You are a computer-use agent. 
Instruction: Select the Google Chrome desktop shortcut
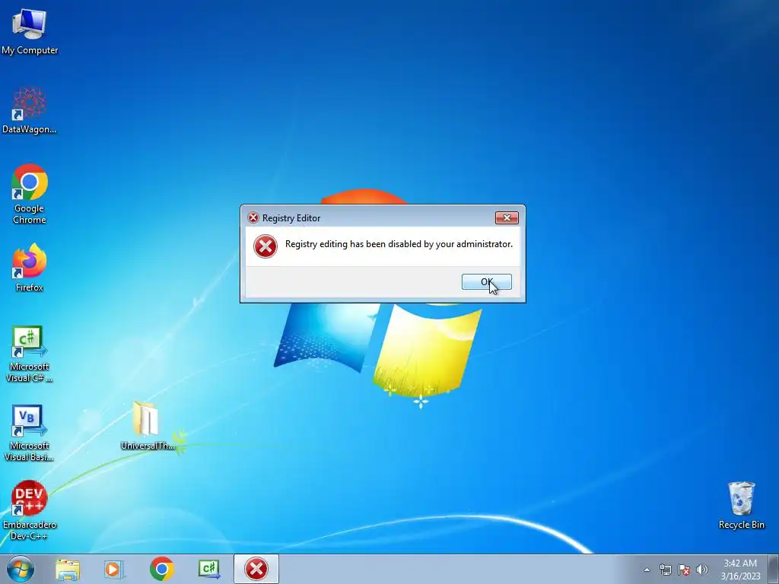coord(30,194)
